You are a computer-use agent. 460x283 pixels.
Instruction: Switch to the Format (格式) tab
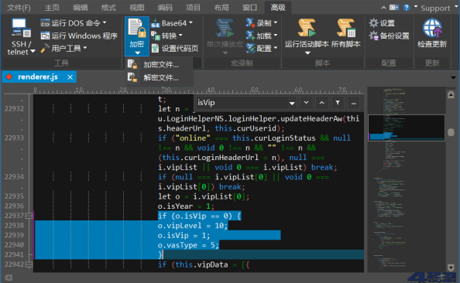click(108, 8)
